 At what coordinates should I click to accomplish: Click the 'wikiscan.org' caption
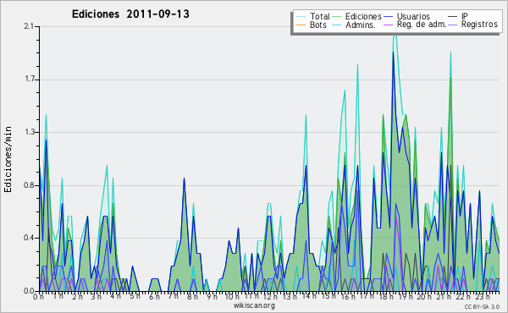pos(254,305)
